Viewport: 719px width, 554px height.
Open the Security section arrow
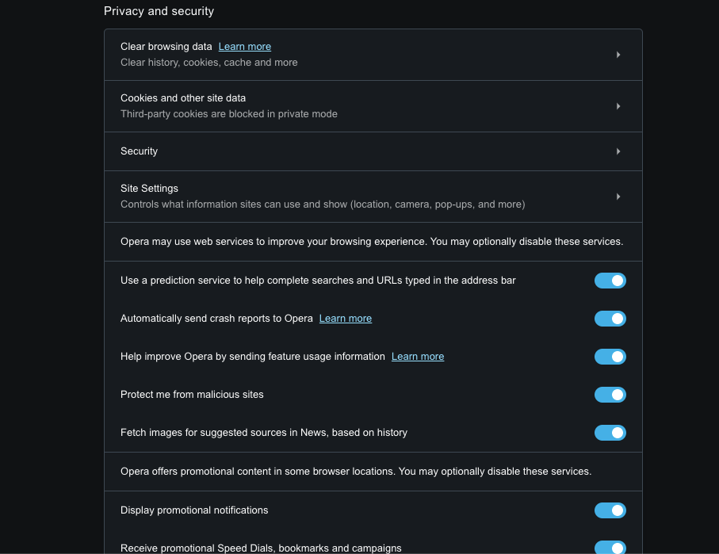[x=618, y=151]
